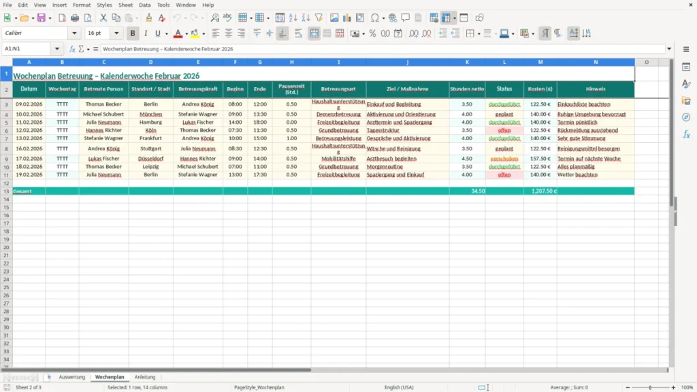This screenshot has height=392, width=697.
Task: Click the Print icon in toolbar
Action: coord(75,18)
